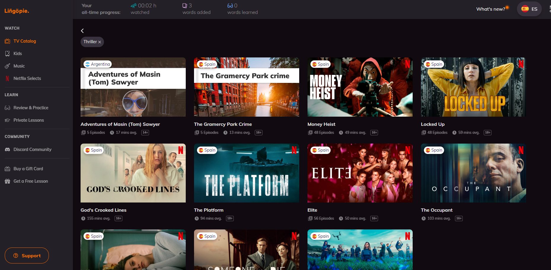Open the Elite title link
The image size is (551, 270).
312,210
